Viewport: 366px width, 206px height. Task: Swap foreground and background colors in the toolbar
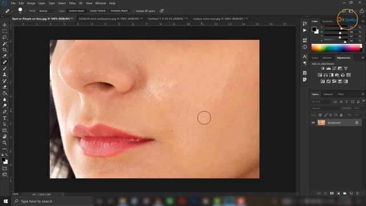(x=6, y=154)
